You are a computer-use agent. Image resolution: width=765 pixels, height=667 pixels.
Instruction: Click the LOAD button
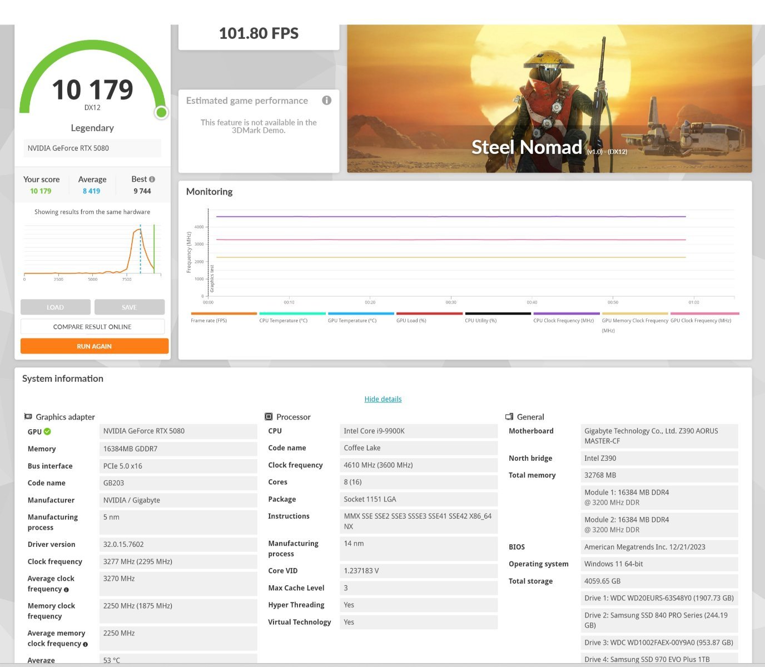tap(56, 307)
